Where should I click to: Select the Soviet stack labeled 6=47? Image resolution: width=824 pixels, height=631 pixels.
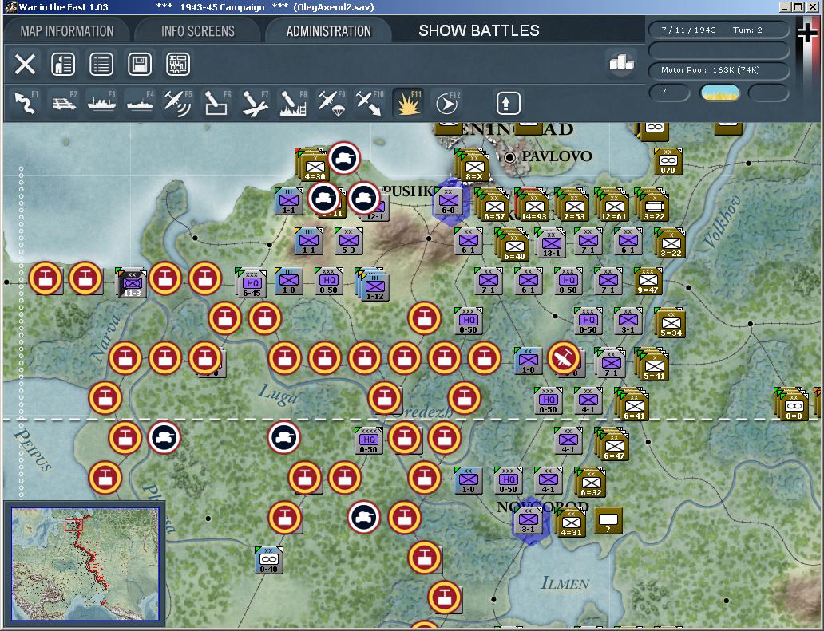(x=612, y=444)
